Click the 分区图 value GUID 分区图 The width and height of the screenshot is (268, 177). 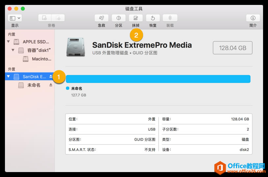pos(145,139)
